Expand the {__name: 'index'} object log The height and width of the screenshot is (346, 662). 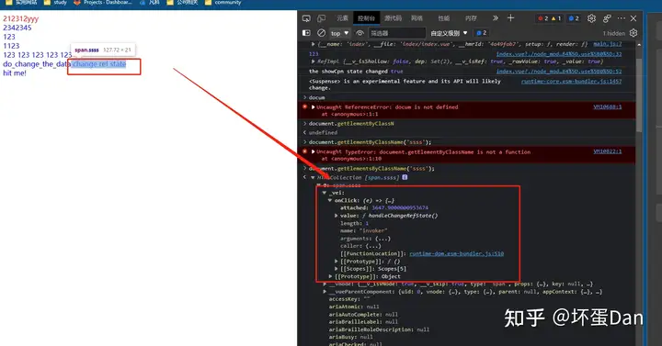314,44
